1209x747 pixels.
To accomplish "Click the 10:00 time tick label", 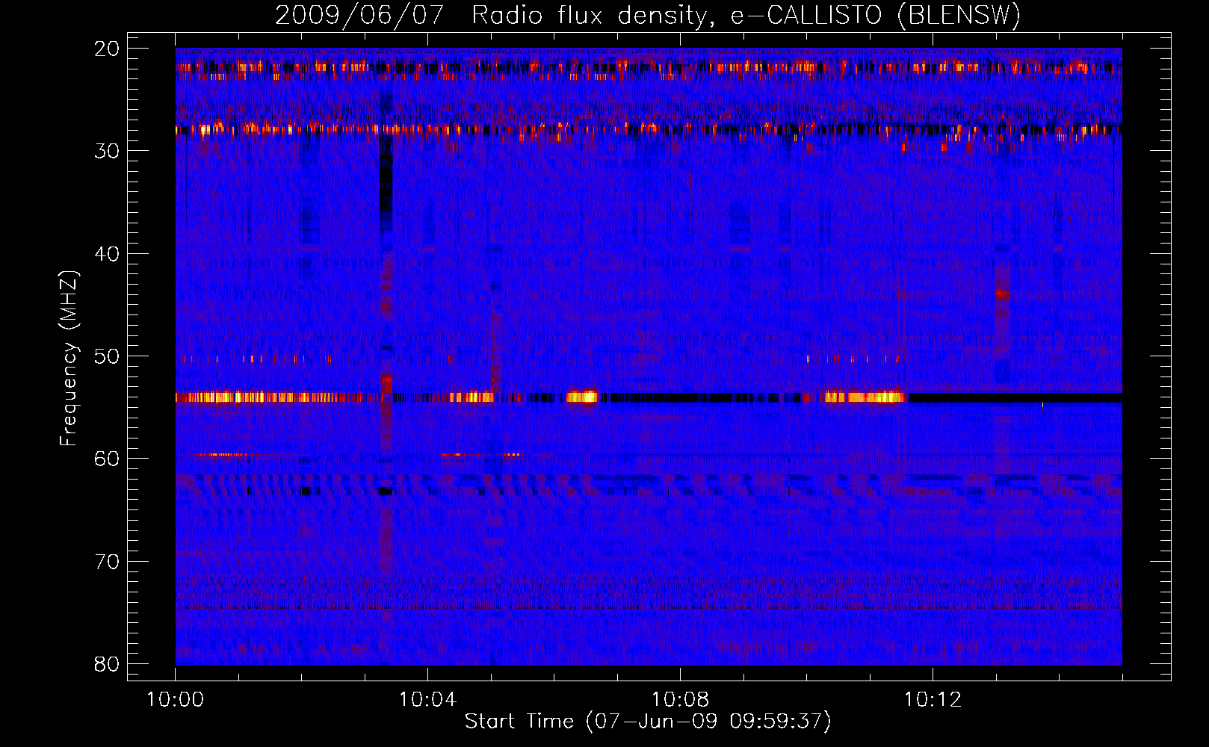I will coord(176,700).
